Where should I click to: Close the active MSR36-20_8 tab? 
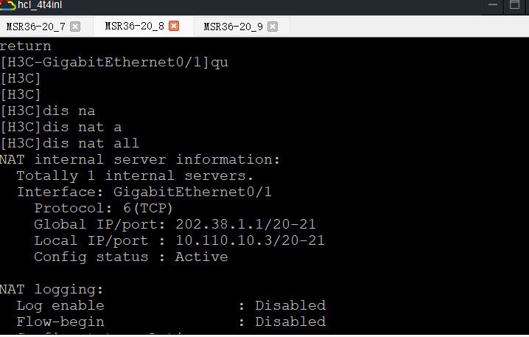[174, 27]
